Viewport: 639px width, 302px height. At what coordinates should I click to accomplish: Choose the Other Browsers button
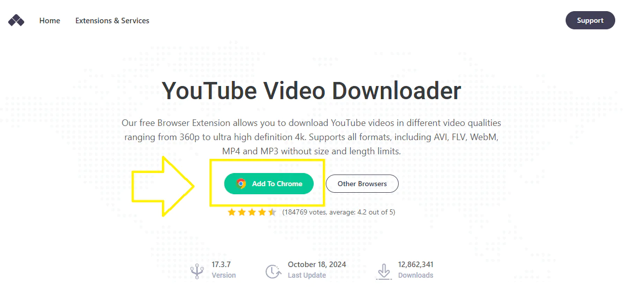click(x=362, y=184)
